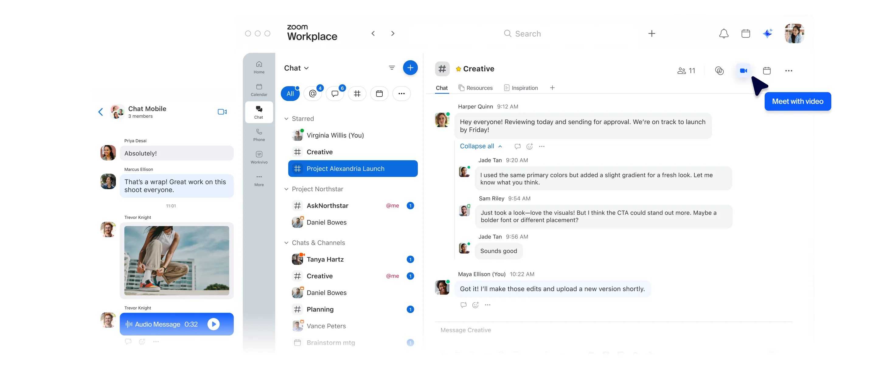Click the notifications bell icon
Screen dimensions: 876x365
pos(724,33)
